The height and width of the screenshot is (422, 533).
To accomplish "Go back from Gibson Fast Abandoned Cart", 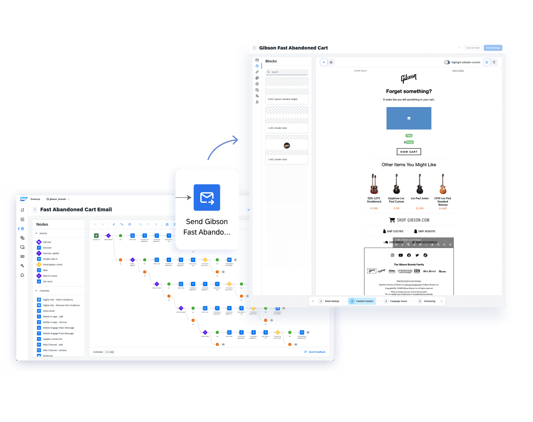I will click(254, 48).
